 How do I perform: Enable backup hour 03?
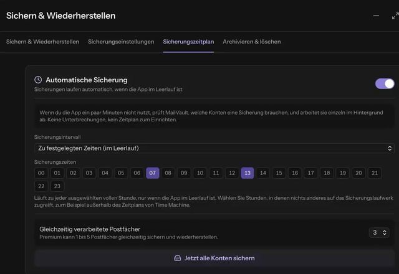[89, 173]
